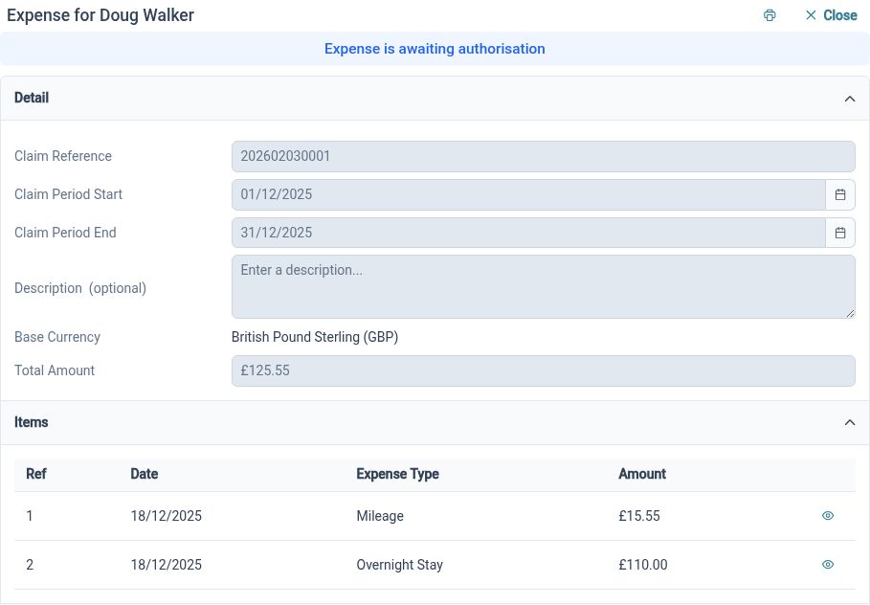Viewport: 870px width, 605px height.
Task: Select the Mileage expense type cell
Action: (380, 516)
